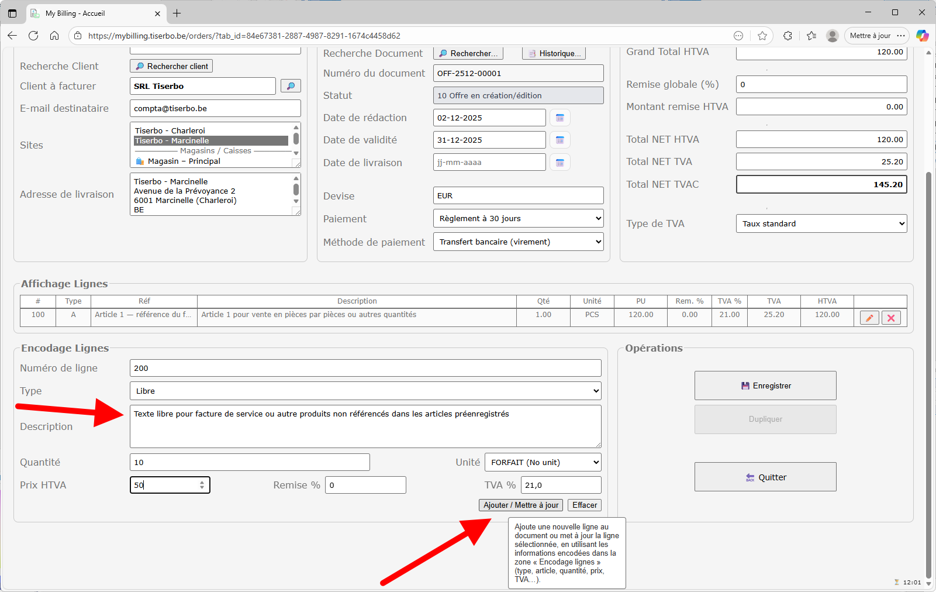The image size is (936, 592).
Task: Click the Effacer button
Action: tap(584, 505)
